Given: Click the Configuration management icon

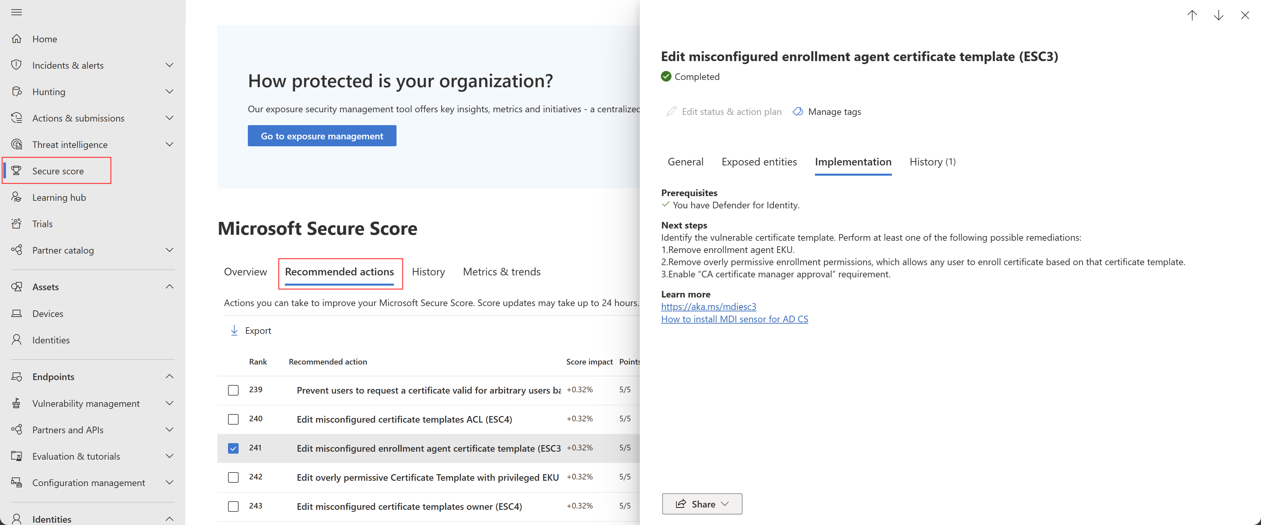Looking at the screenshot, I should coord(17,482).
